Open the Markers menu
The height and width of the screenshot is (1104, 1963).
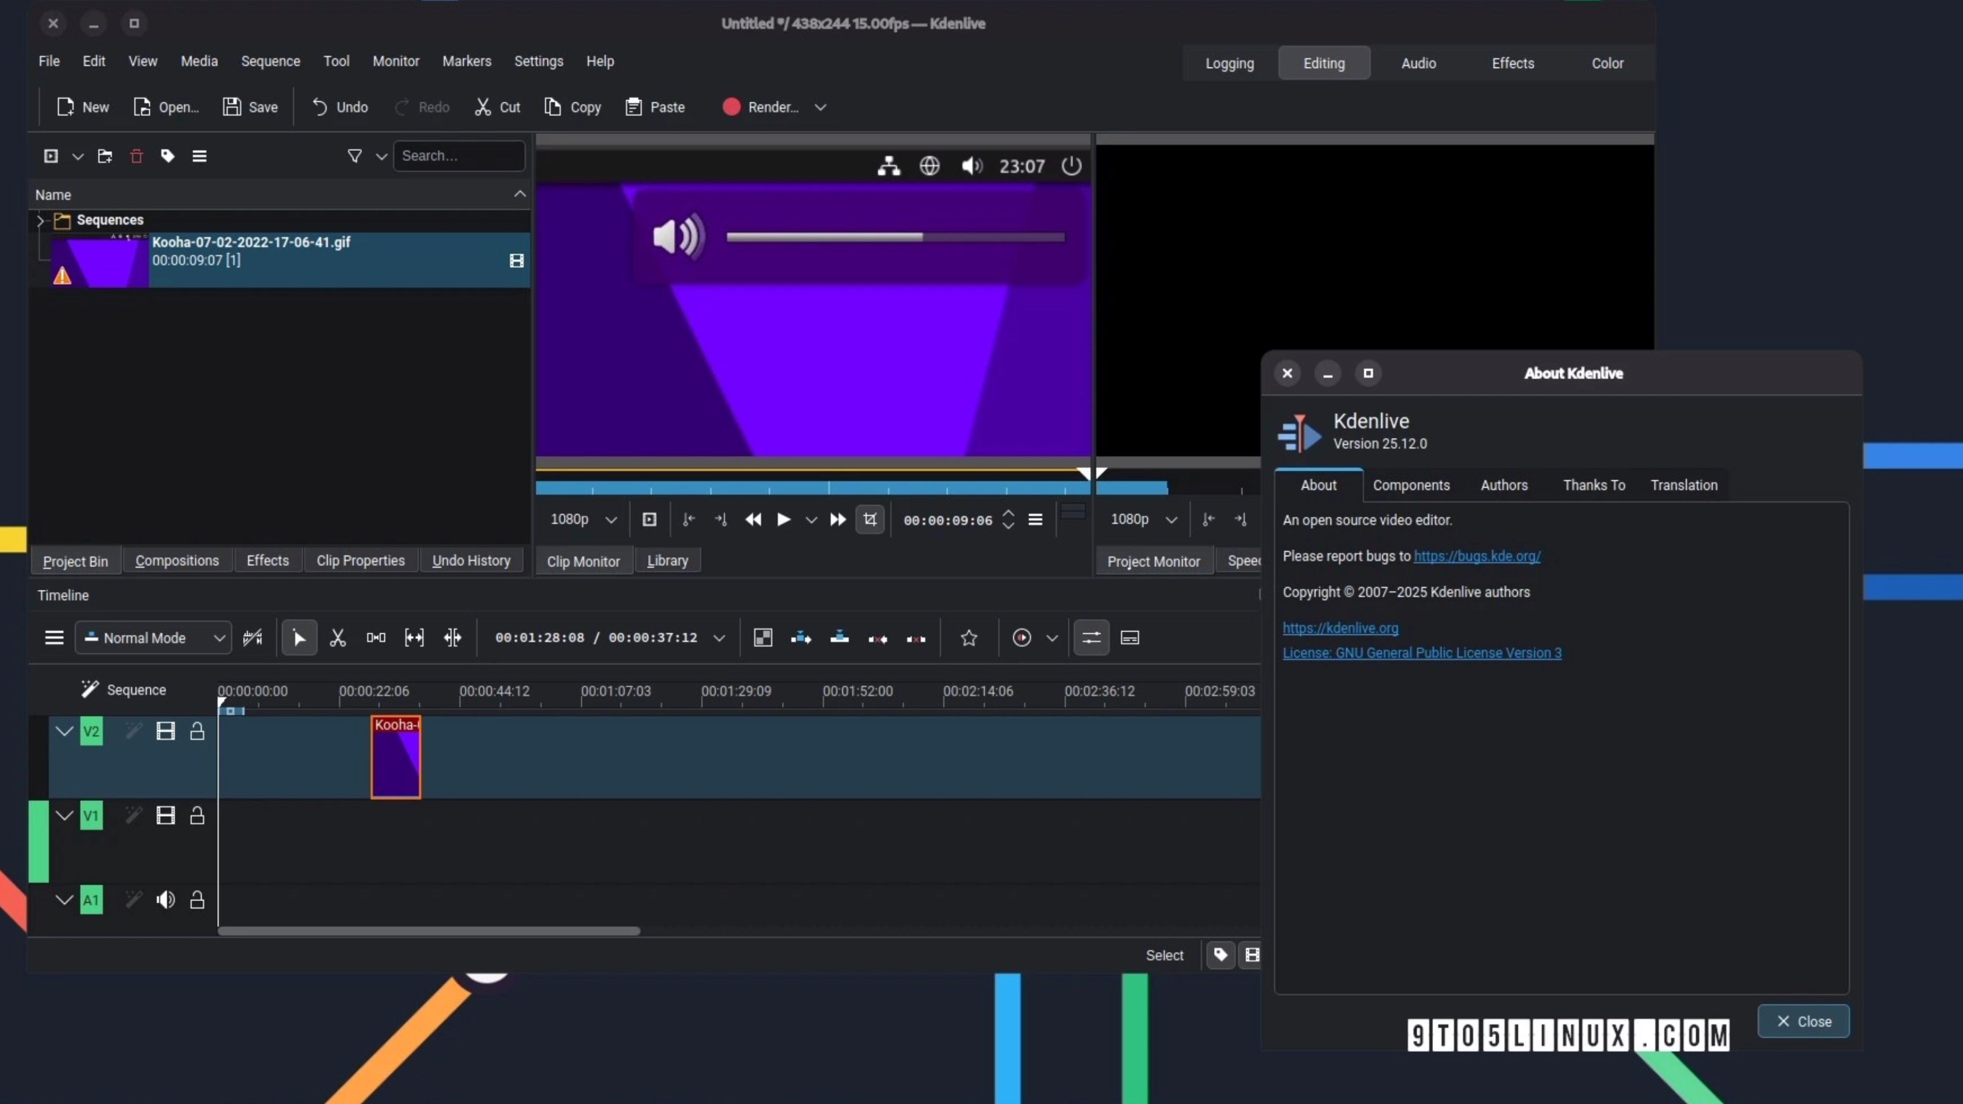point(466,61)
